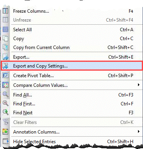Click the Find Next magnifier icon
The height and width of the screenshot is (149, 143).
tap(5, 112)
